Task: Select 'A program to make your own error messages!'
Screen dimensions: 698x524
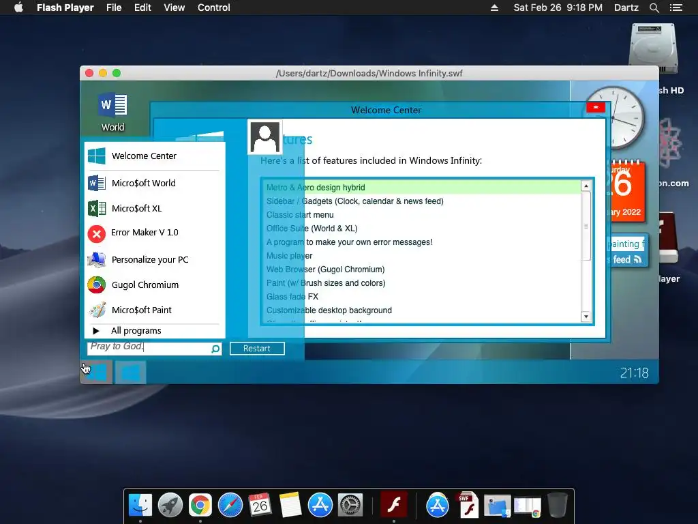Action: (423, 242)
